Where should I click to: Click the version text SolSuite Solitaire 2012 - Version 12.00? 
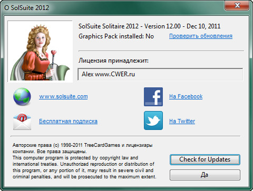[x=130, y=26]
